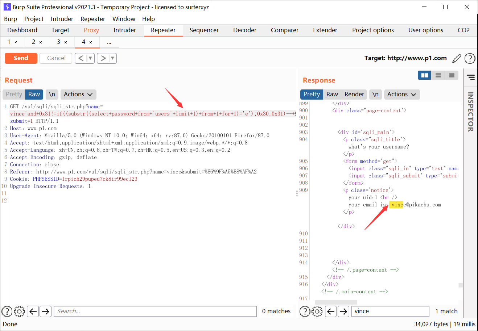The width and height of the screenshot is (478, 331).
Task: Select single-pane combined layout icon
Action: [452, 75]
